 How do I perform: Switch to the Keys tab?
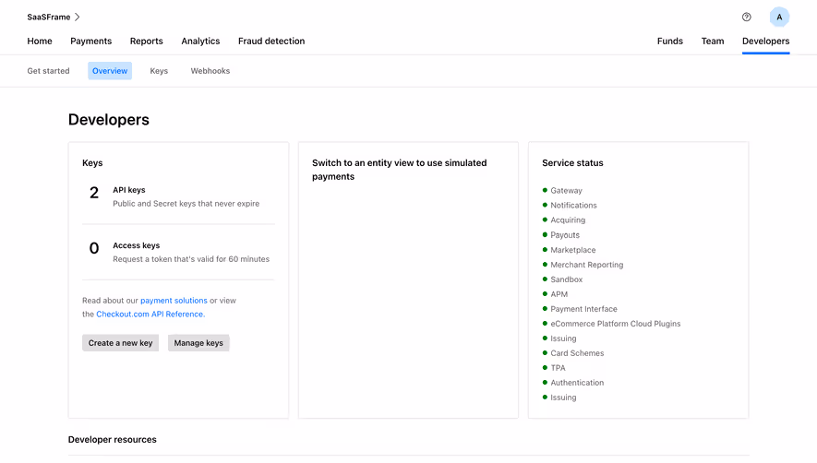click(x=159, y=71)
